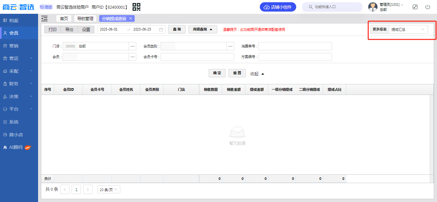Open the 更多报表 提成汇总 dropdown
The height and width of the screenshot is (202, 437).
[408, 29]
